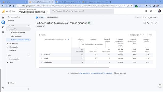Open the Help question mark icon
Screen dimensions: 163x92
coord(151,11)
